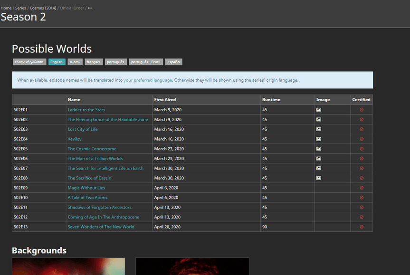The image size is (410, 275).
Task: Open The Sacrifice of Cassini episode
Action: click(x=90, y=178)
